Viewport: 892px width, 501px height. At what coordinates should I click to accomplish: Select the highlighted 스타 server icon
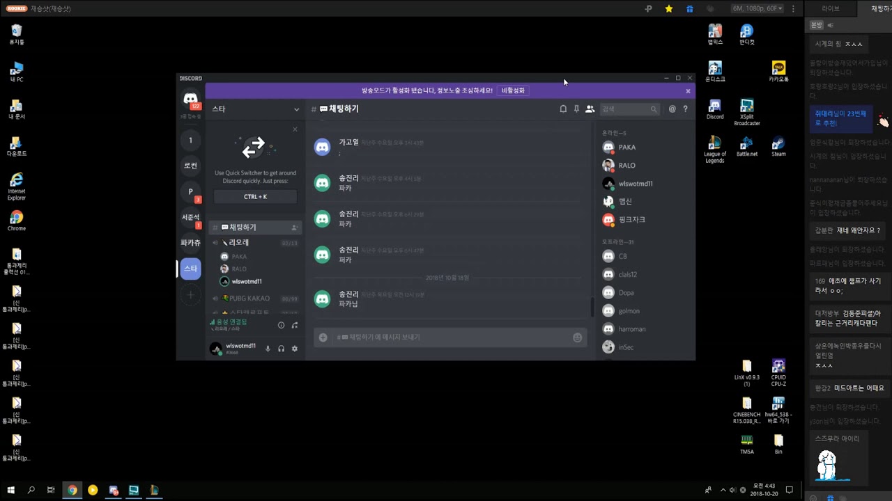pyautogui.click(x=190, y=269)
